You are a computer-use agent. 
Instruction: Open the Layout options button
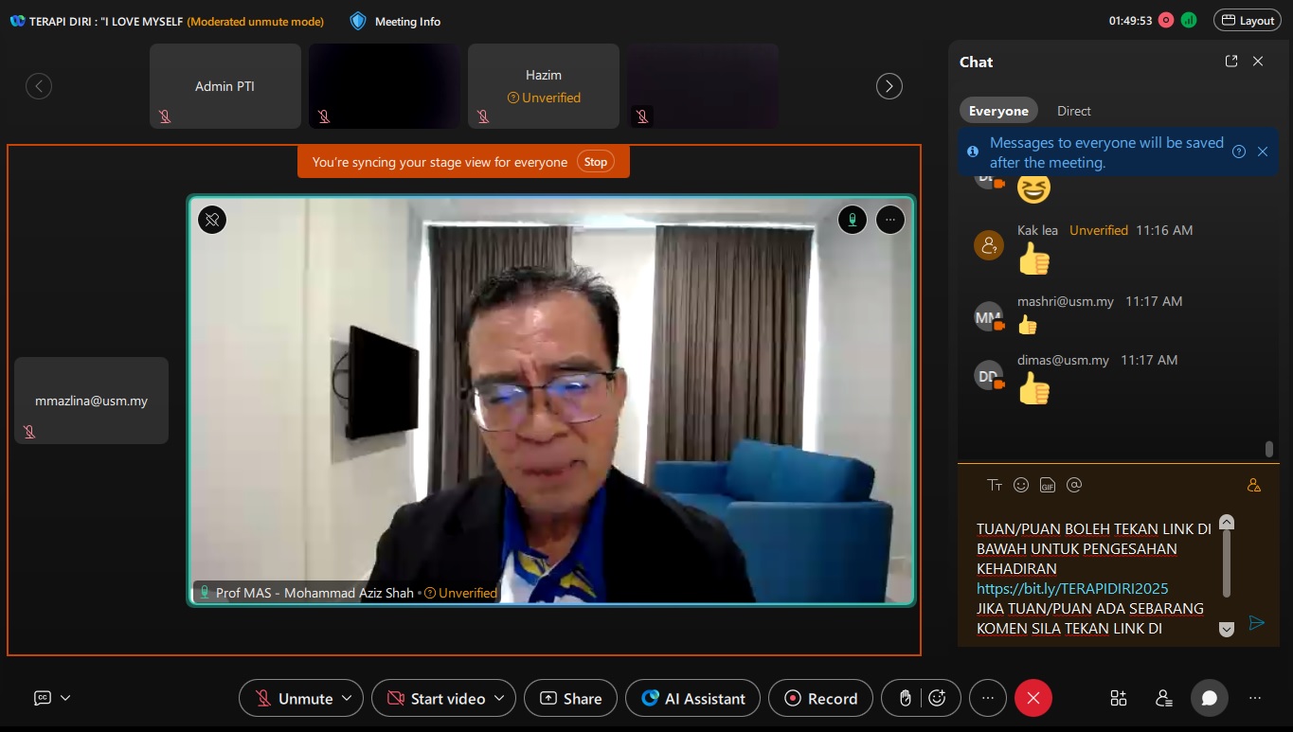point(1248,20)
